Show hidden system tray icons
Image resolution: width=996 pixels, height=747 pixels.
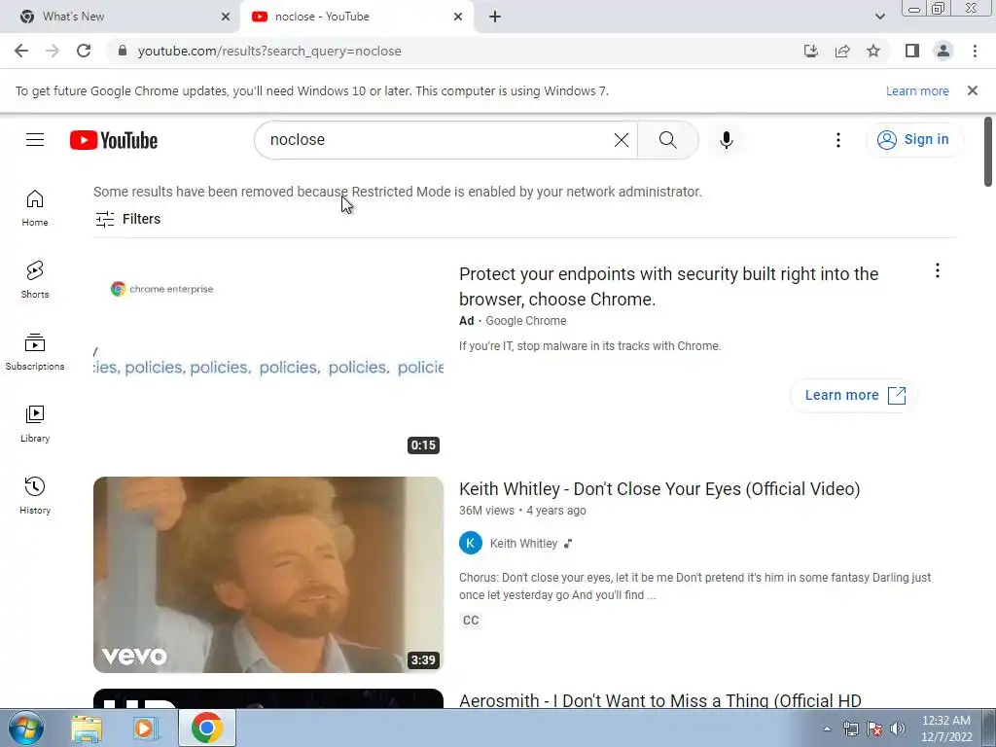pyautogui.click(x=827, y=729)
